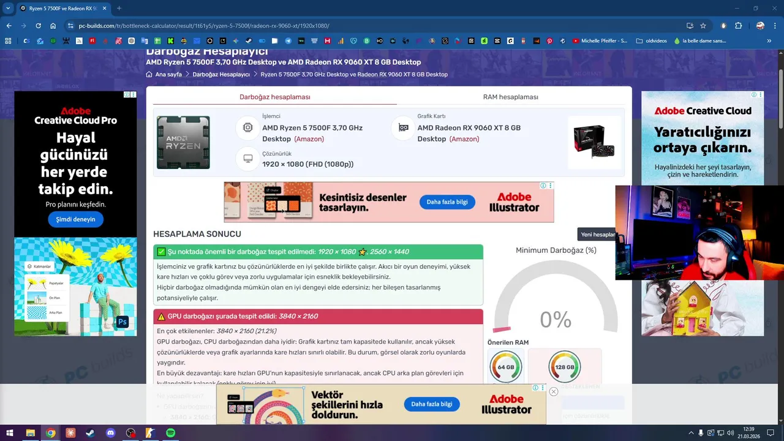784x441 pixels.
Task: Click the AMD Ryzen processor thumbnail
Action: click(183, 142)
